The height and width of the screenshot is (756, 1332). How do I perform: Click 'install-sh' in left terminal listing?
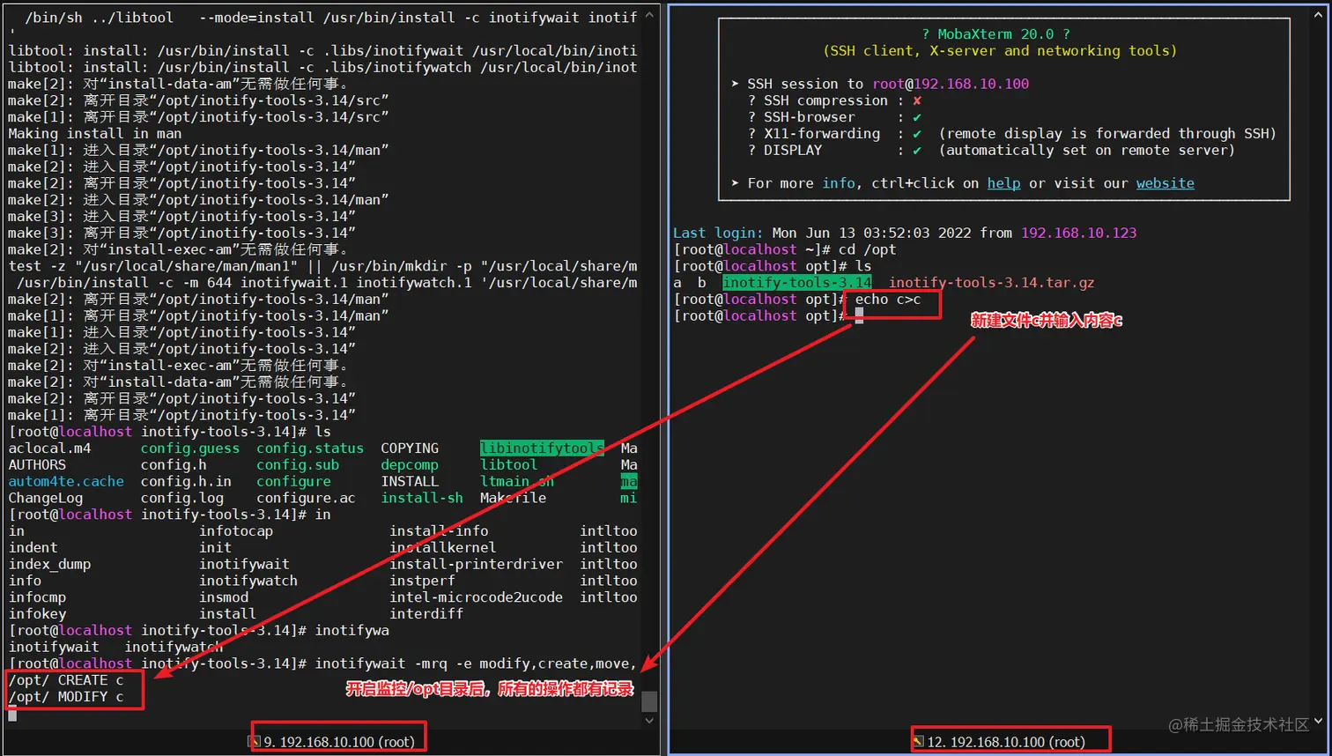pyautogui.click(x=422, y=499)
